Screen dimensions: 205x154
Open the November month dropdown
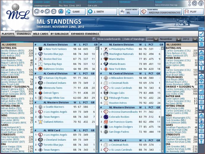(170, 39)
